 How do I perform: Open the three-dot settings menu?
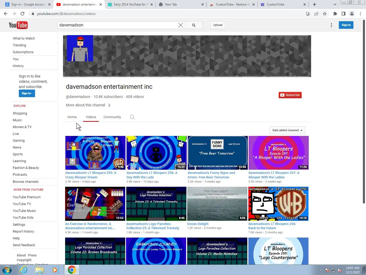click(x=331, y=25)
